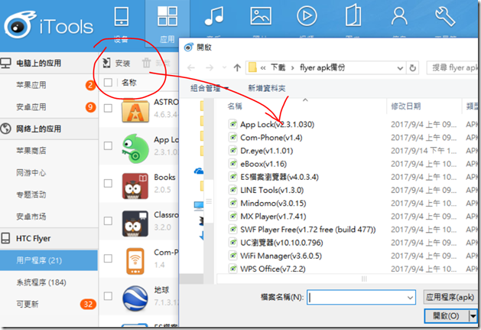
Task: Check the Books app checkbox
Action: [108, 184]
